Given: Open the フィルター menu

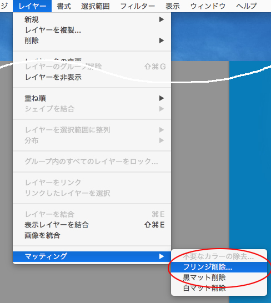Looking at the screenshot, I should coord(138,6).
